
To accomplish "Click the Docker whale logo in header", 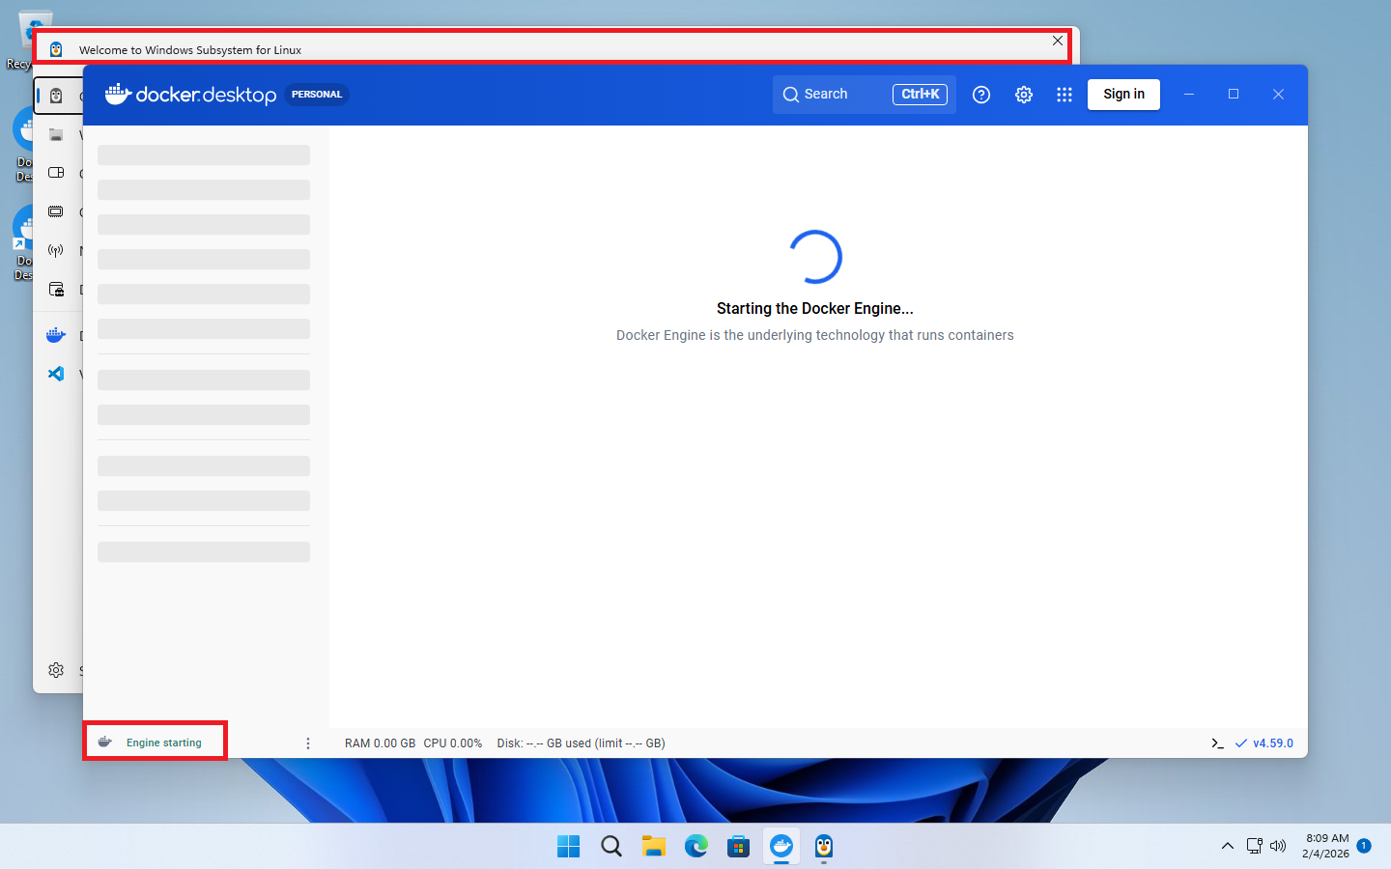I will click(x=118, y=94).
